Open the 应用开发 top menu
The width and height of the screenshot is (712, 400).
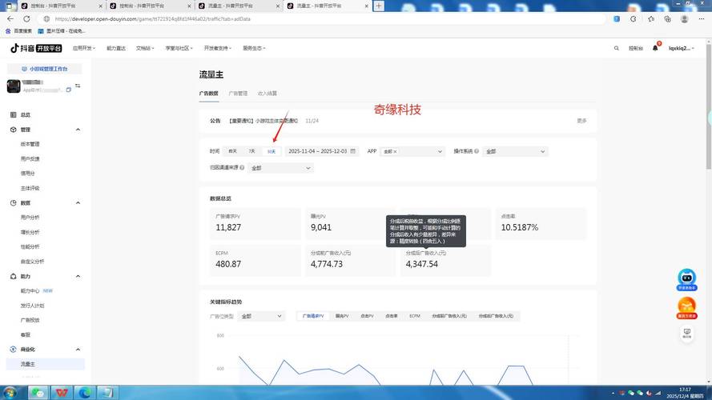coord(83,48)
